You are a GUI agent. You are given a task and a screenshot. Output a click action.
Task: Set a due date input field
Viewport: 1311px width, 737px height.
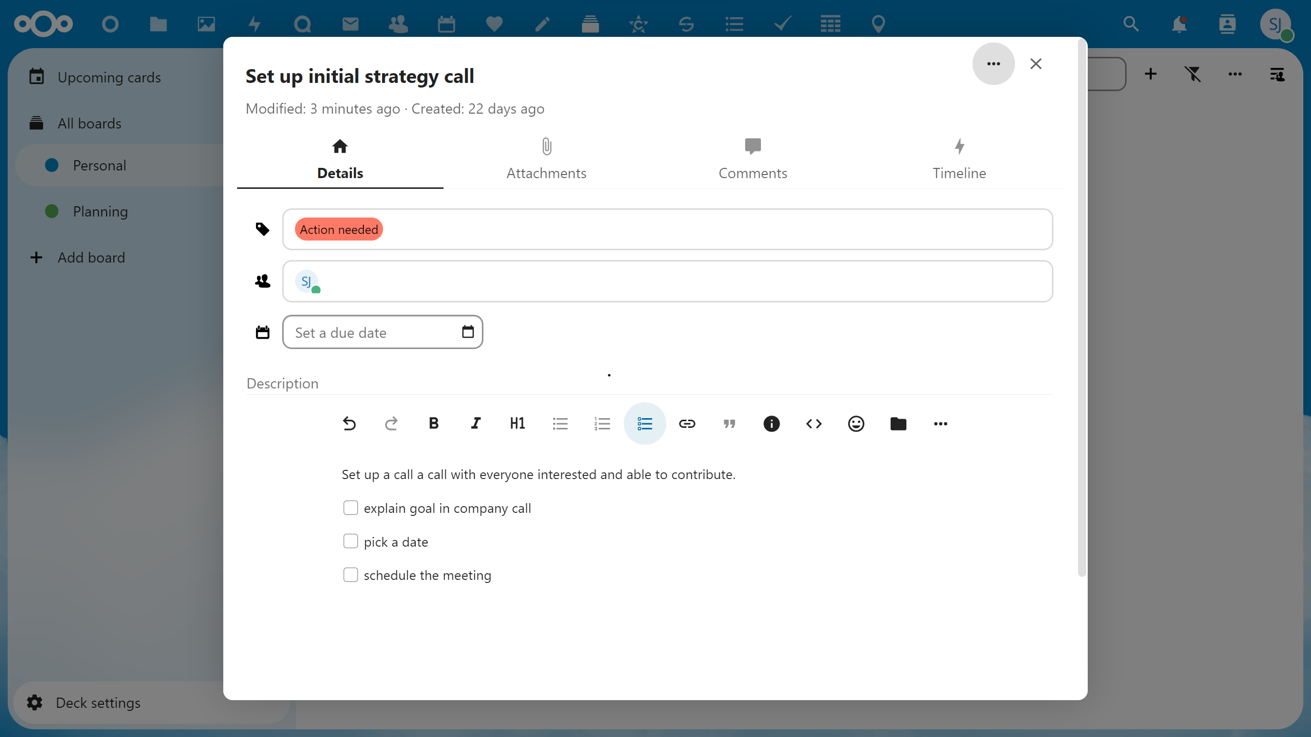[x=383, y=333]
